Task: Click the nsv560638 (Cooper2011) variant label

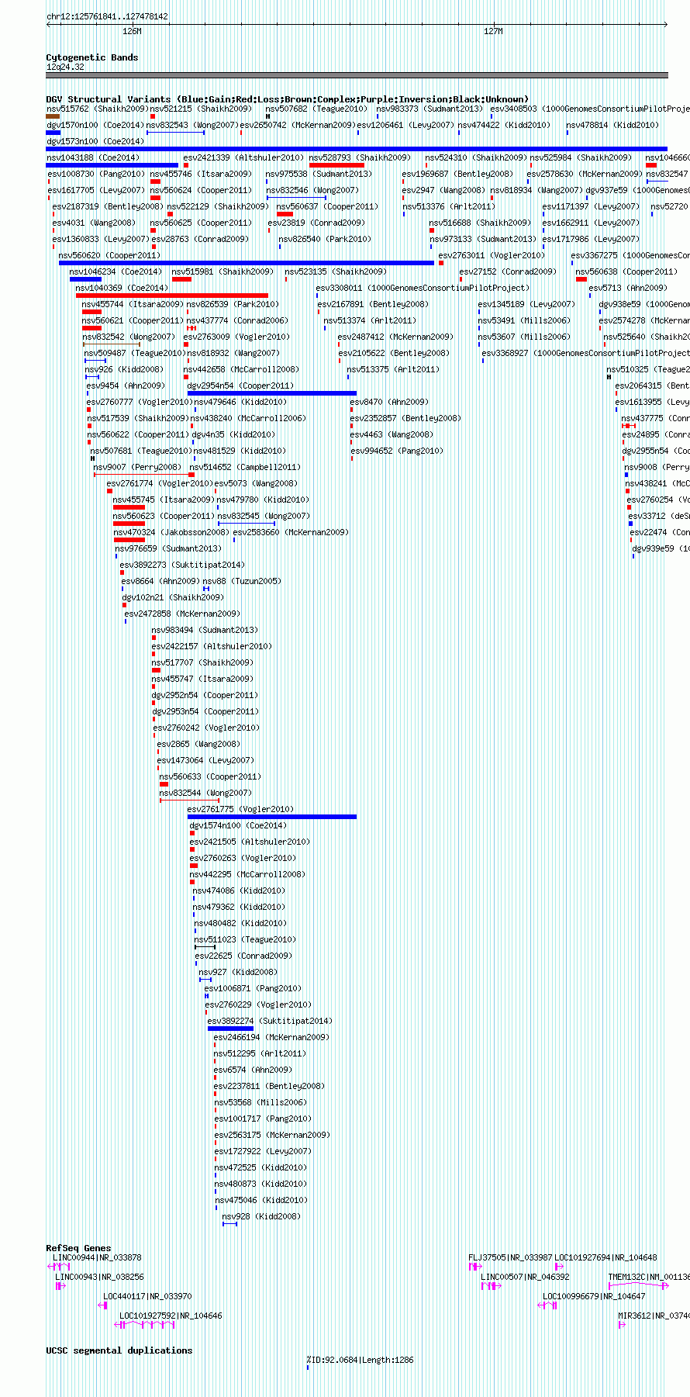Action: (626, 271)
